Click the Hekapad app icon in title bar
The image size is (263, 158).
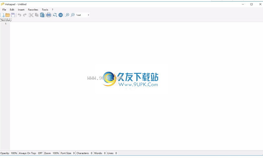coord(3,4)
